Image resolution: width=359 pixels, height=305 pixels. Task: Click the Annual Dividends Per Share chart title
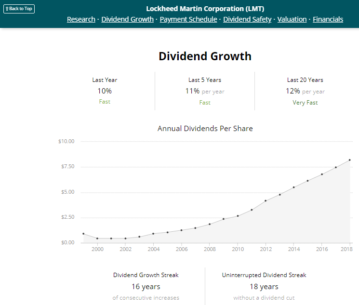click(x=205, y=129)
